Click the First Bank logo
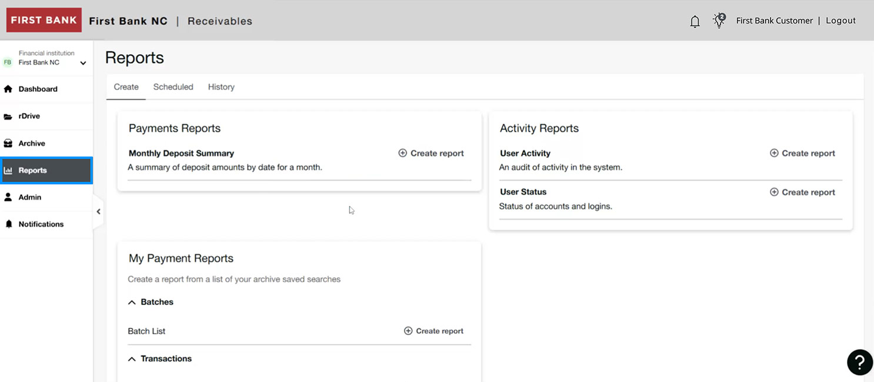The height and width of the screenshot is (382, 874). pos(44,20)
